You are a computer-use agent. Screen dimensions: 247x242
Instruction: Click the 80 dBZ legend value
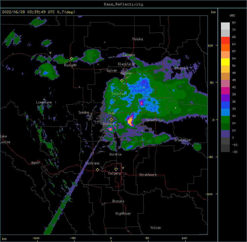click(234, 23)
